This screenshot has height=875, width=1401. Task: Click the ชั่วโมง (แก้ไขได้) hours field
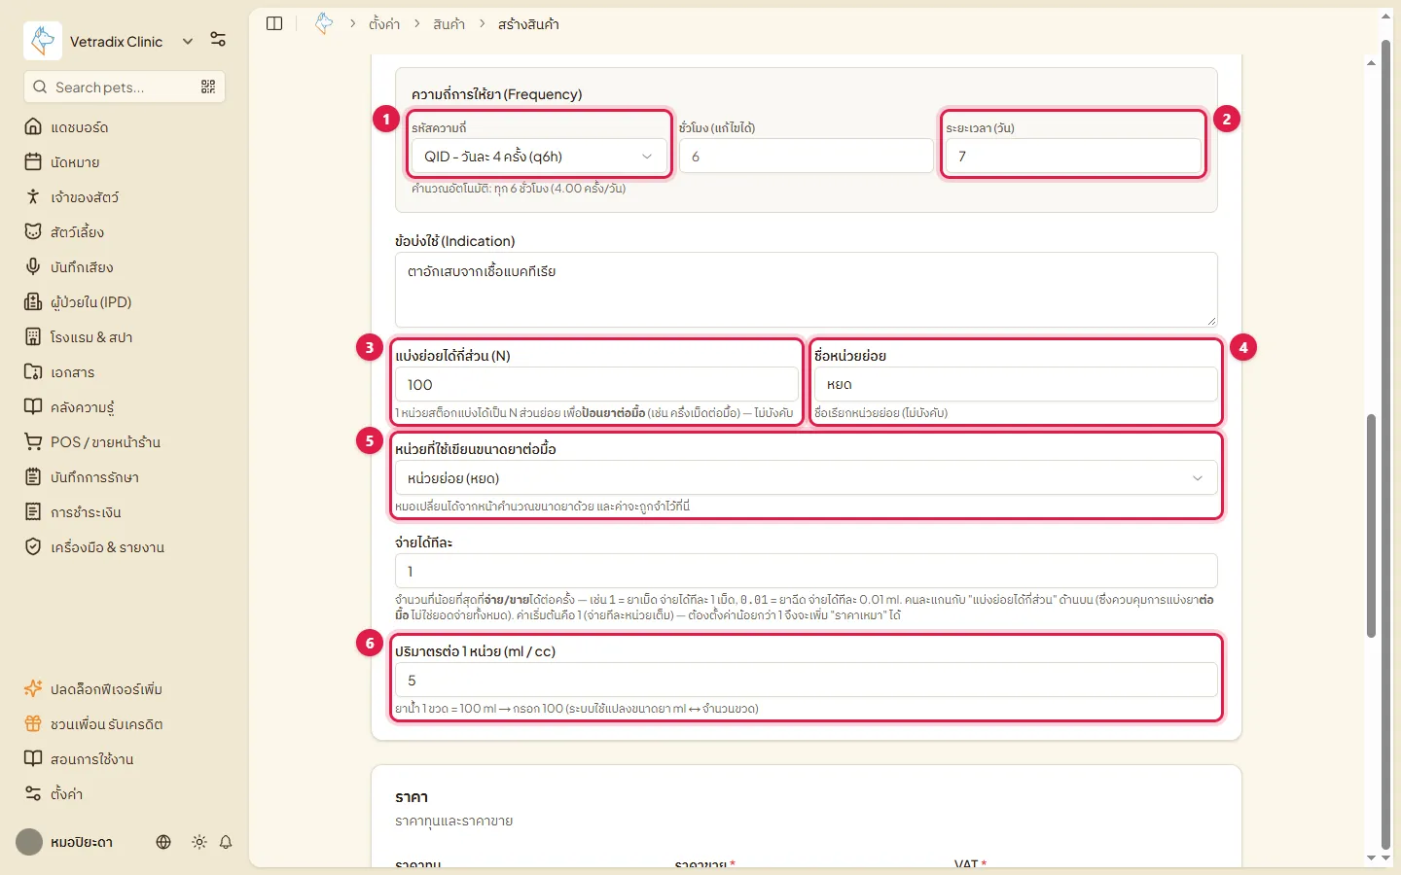tap(806, 157)
